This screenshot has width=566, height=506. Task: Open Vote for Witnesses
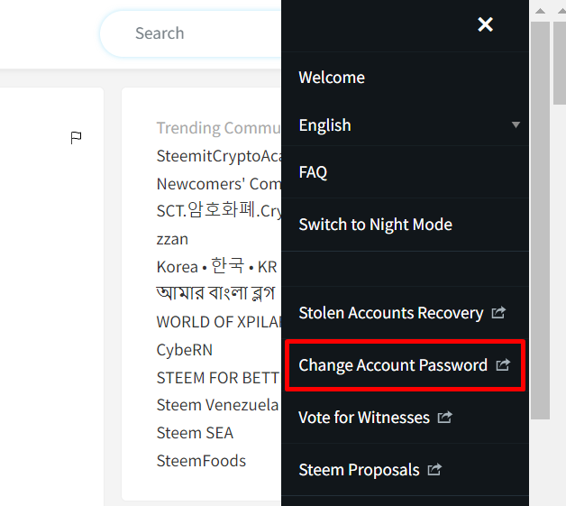click(x=363, y=418)
